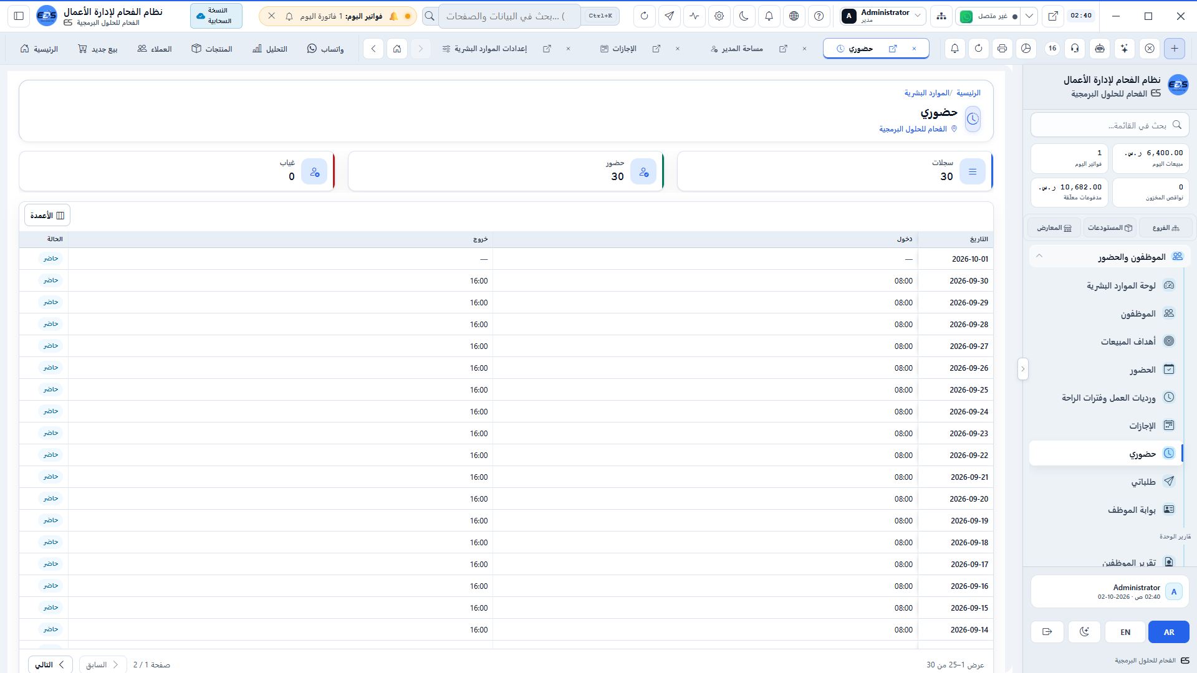Open the بيع جديد new sale menu

pyautogui.click(x=97, y=49)
